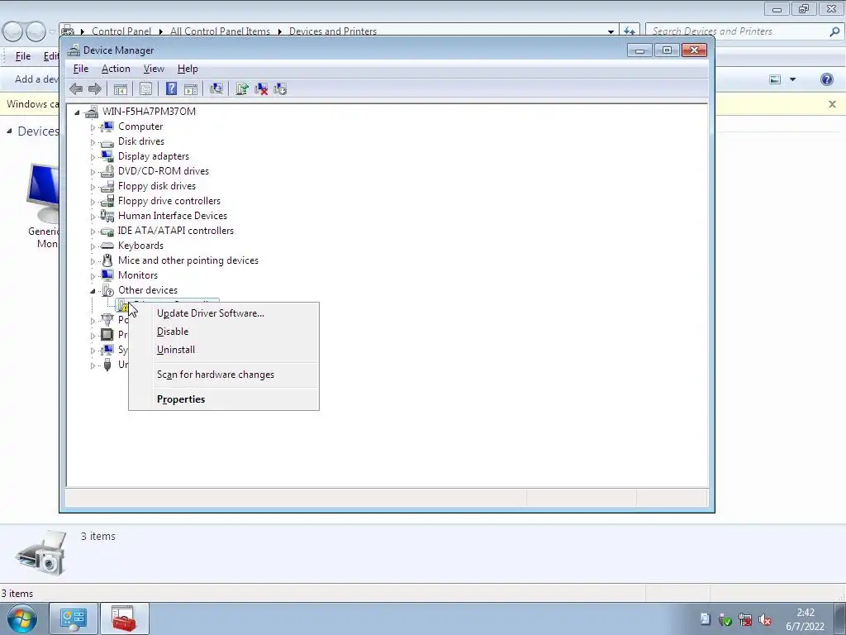Open the Help menu in Device Manager
The width and height of the screenshot is (846, 635).
point(188,69)
